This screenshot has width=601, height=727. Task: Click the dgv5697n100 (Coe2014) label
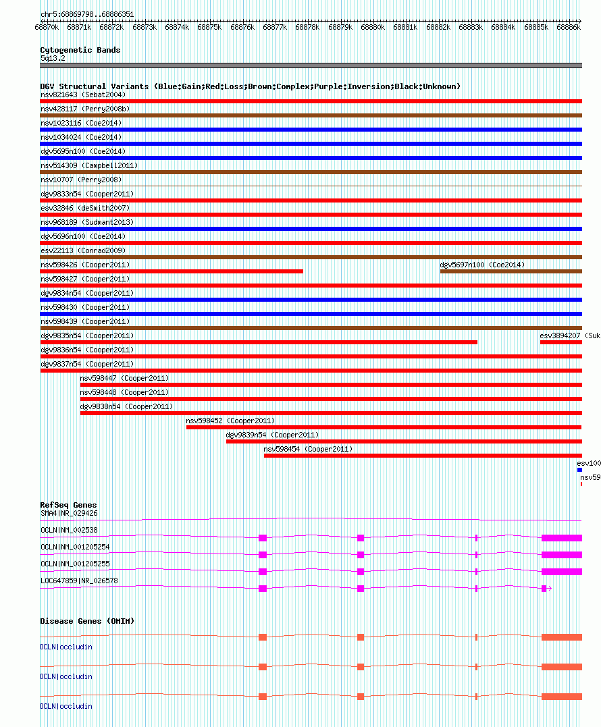coord(482,265)
